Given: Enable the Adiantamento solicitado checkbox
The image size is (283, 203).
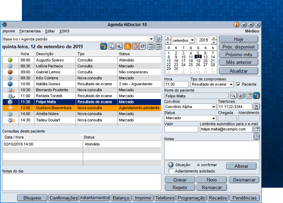Looking at the screenshot, I should 171,171.
